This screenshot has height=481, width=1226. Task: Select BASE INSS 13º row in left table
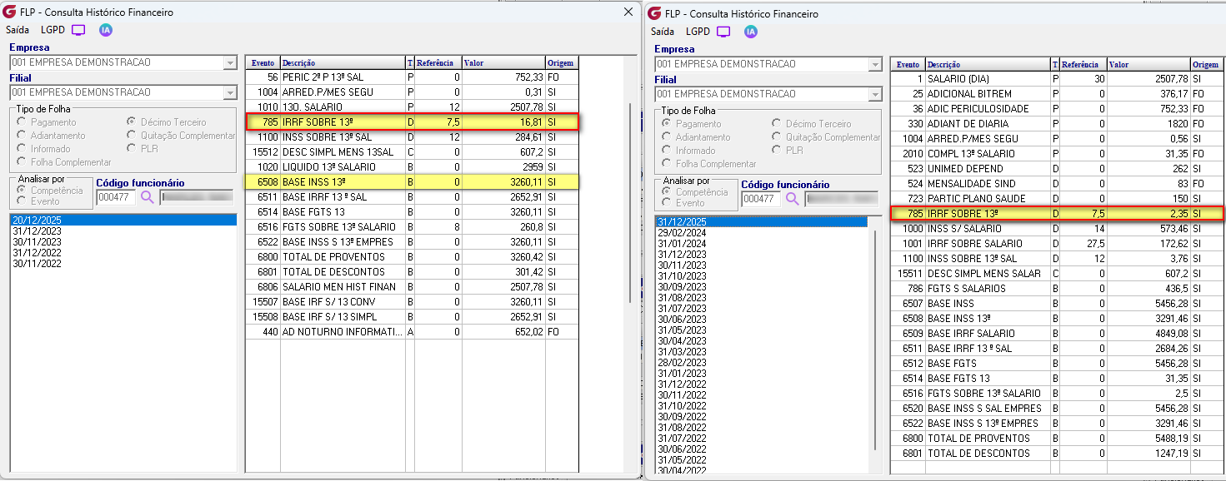(411, 182)
